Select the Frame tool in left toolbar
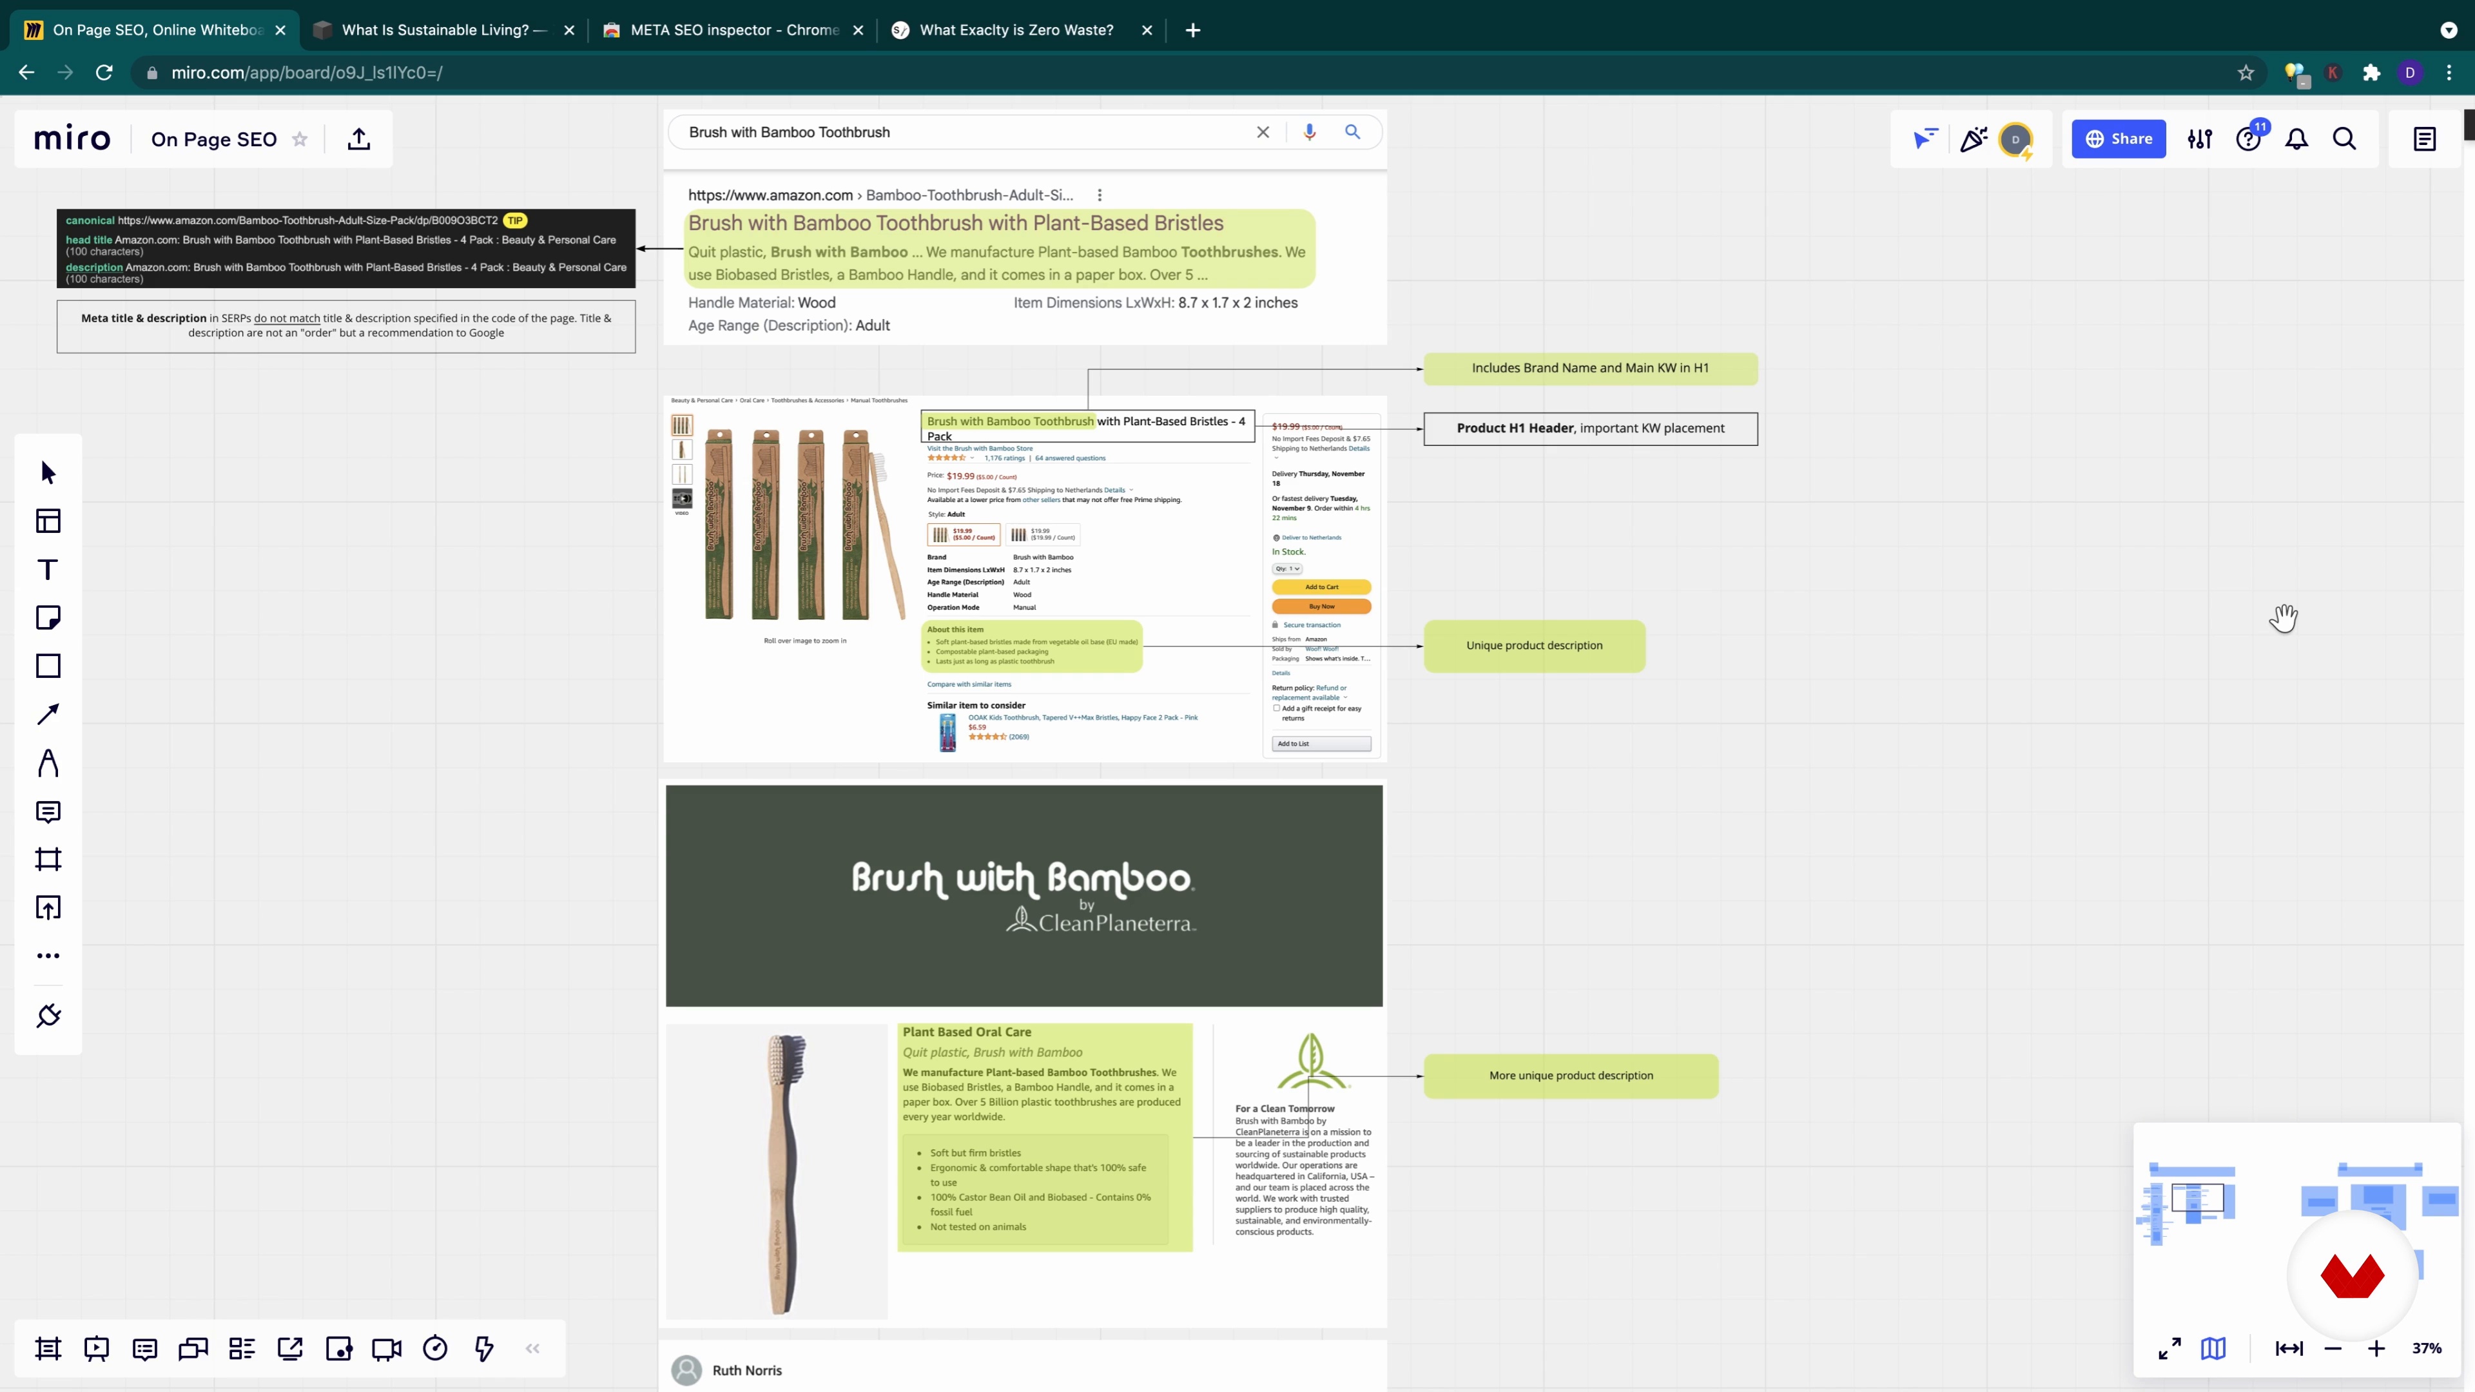Image resolution: width=2475 pixels, height=1392 pixels. 48,859
